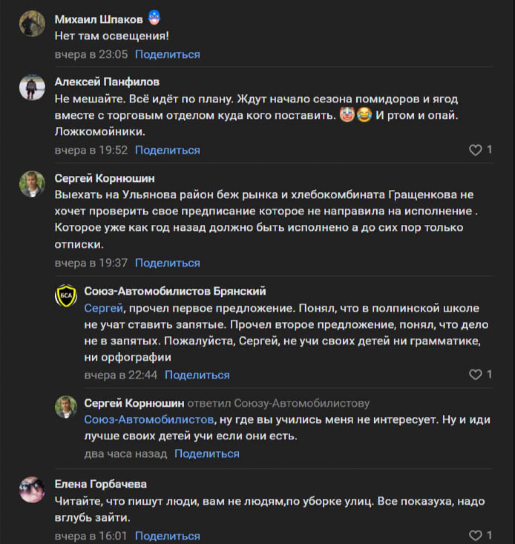Click Поделиться under the 22:44 reply
Image resolution: width=515 pixels, height=544 pixels.
pos(197,375)
